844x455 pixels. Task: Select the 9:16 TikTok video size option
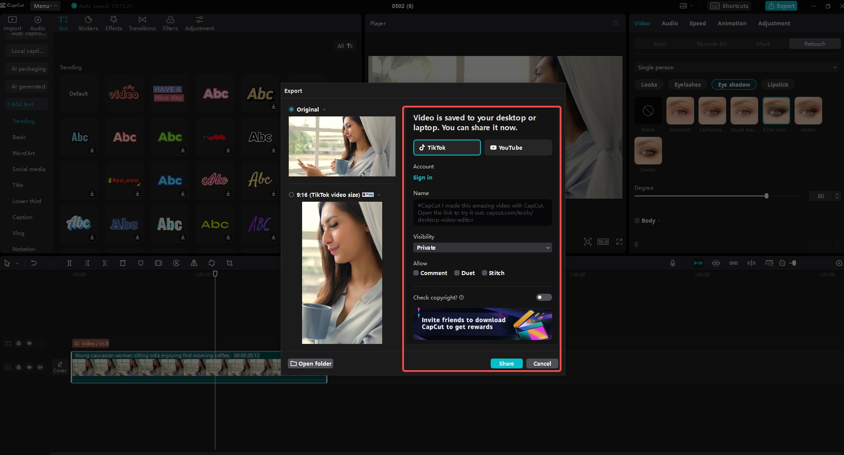pyautogui.click(x=292, y=195)
